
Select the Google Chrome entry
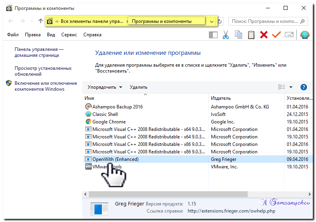coord(109,122)
